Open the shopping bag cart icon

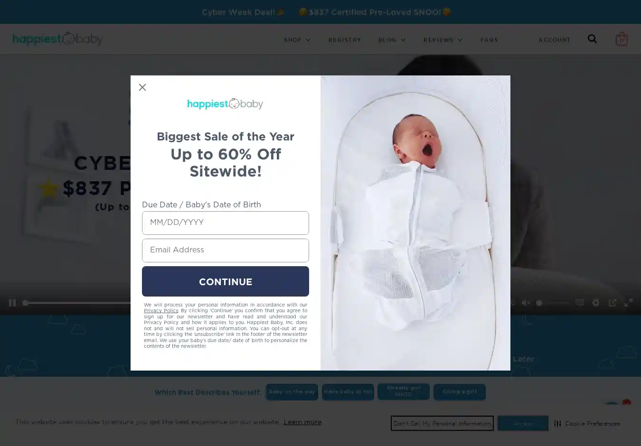coord(622,39)
